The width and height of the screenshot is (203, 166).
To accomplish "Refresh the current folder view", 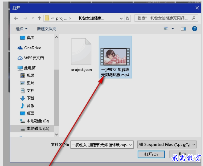I will 127,18.
